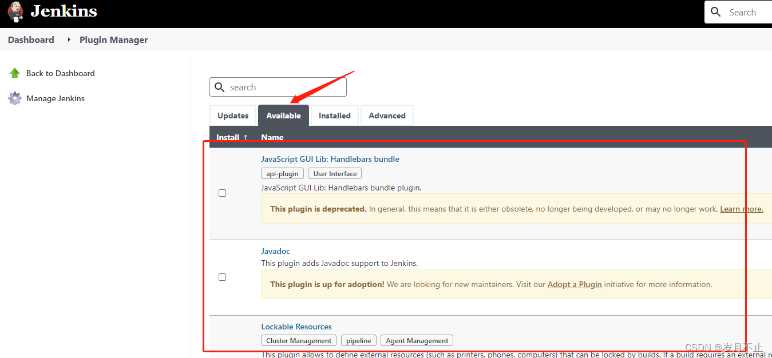Click the Cluster Management tag
This screenshot has height=358, width=772.
pyautogui.click(x=299, y=340)
